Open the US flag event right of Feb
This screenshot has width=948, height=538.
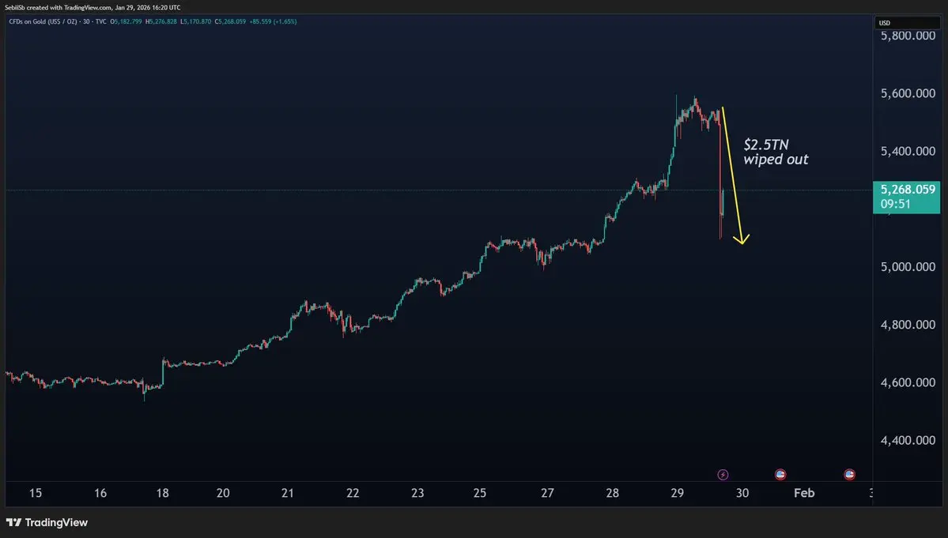coord(849,475)
